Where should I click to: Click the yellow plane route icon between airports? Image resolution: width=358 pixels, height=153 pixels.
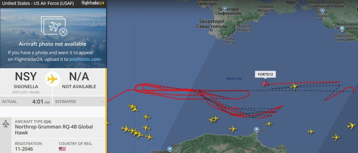(x=53, y=79)
